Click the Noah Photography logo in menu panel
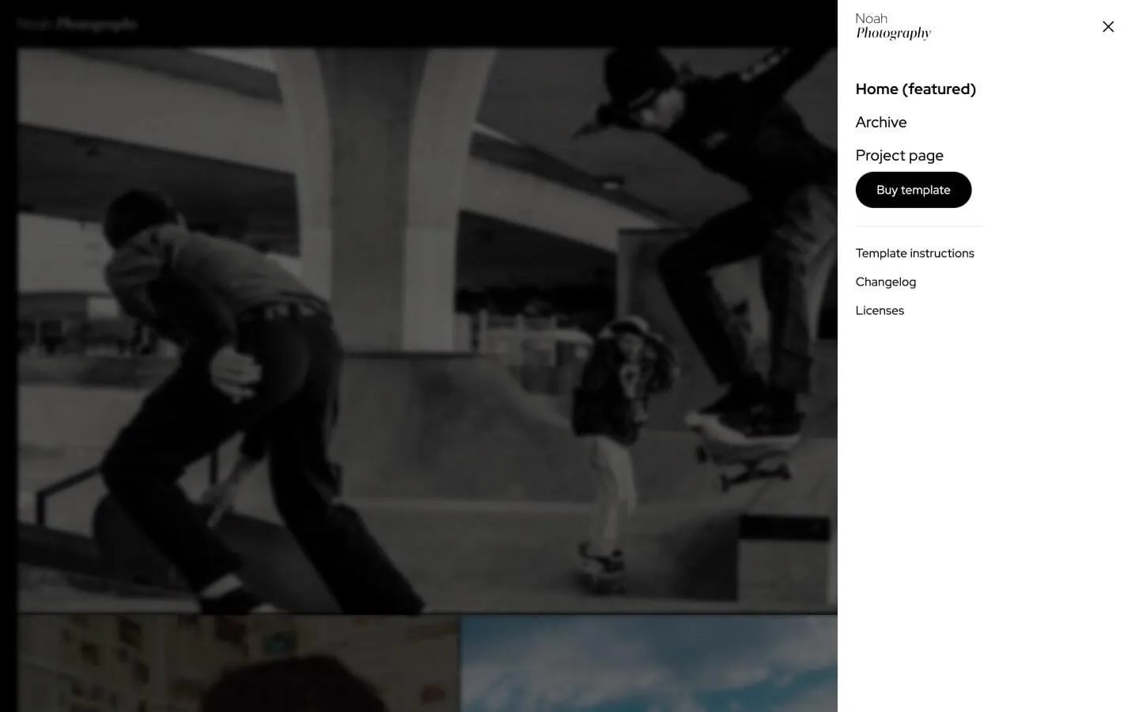This screenshot has height=712, width=1139. point(893,26)
